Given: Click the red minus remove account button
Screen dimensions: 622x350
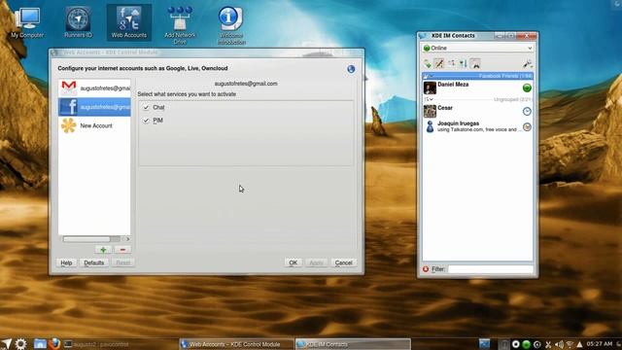Looking at the screenshot, I should coord(122,250).
